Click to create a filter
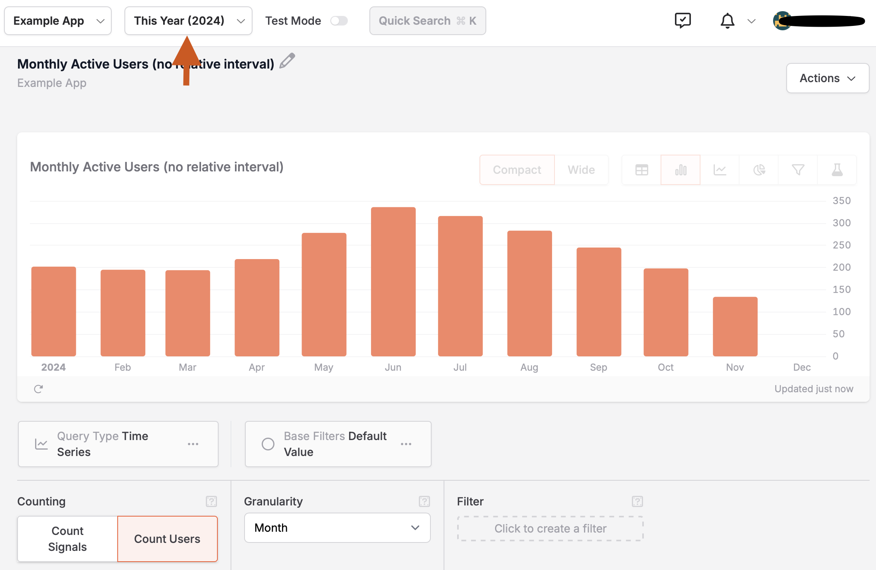876x570 pixels. 550,529
